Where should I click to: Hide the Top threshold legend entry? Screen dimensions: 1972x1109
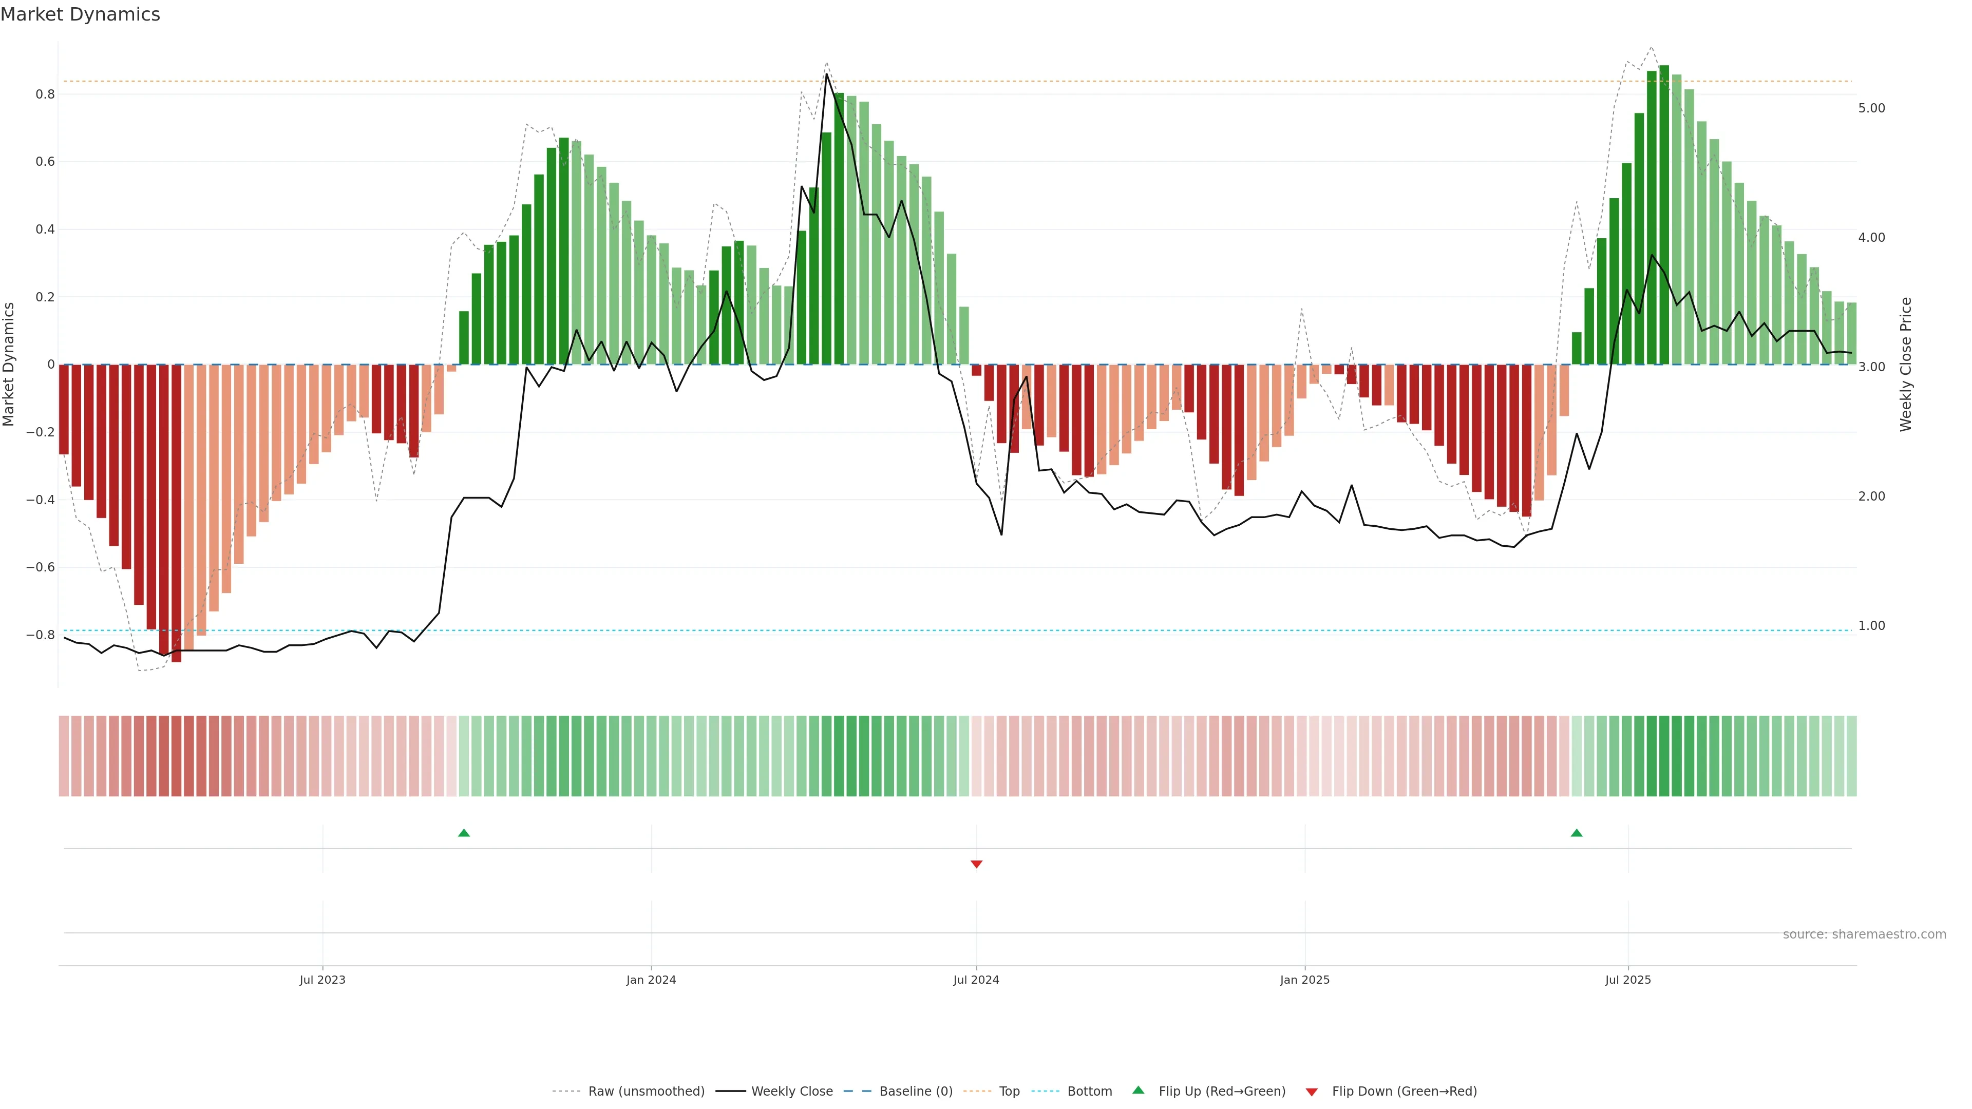[1009, 1091]
